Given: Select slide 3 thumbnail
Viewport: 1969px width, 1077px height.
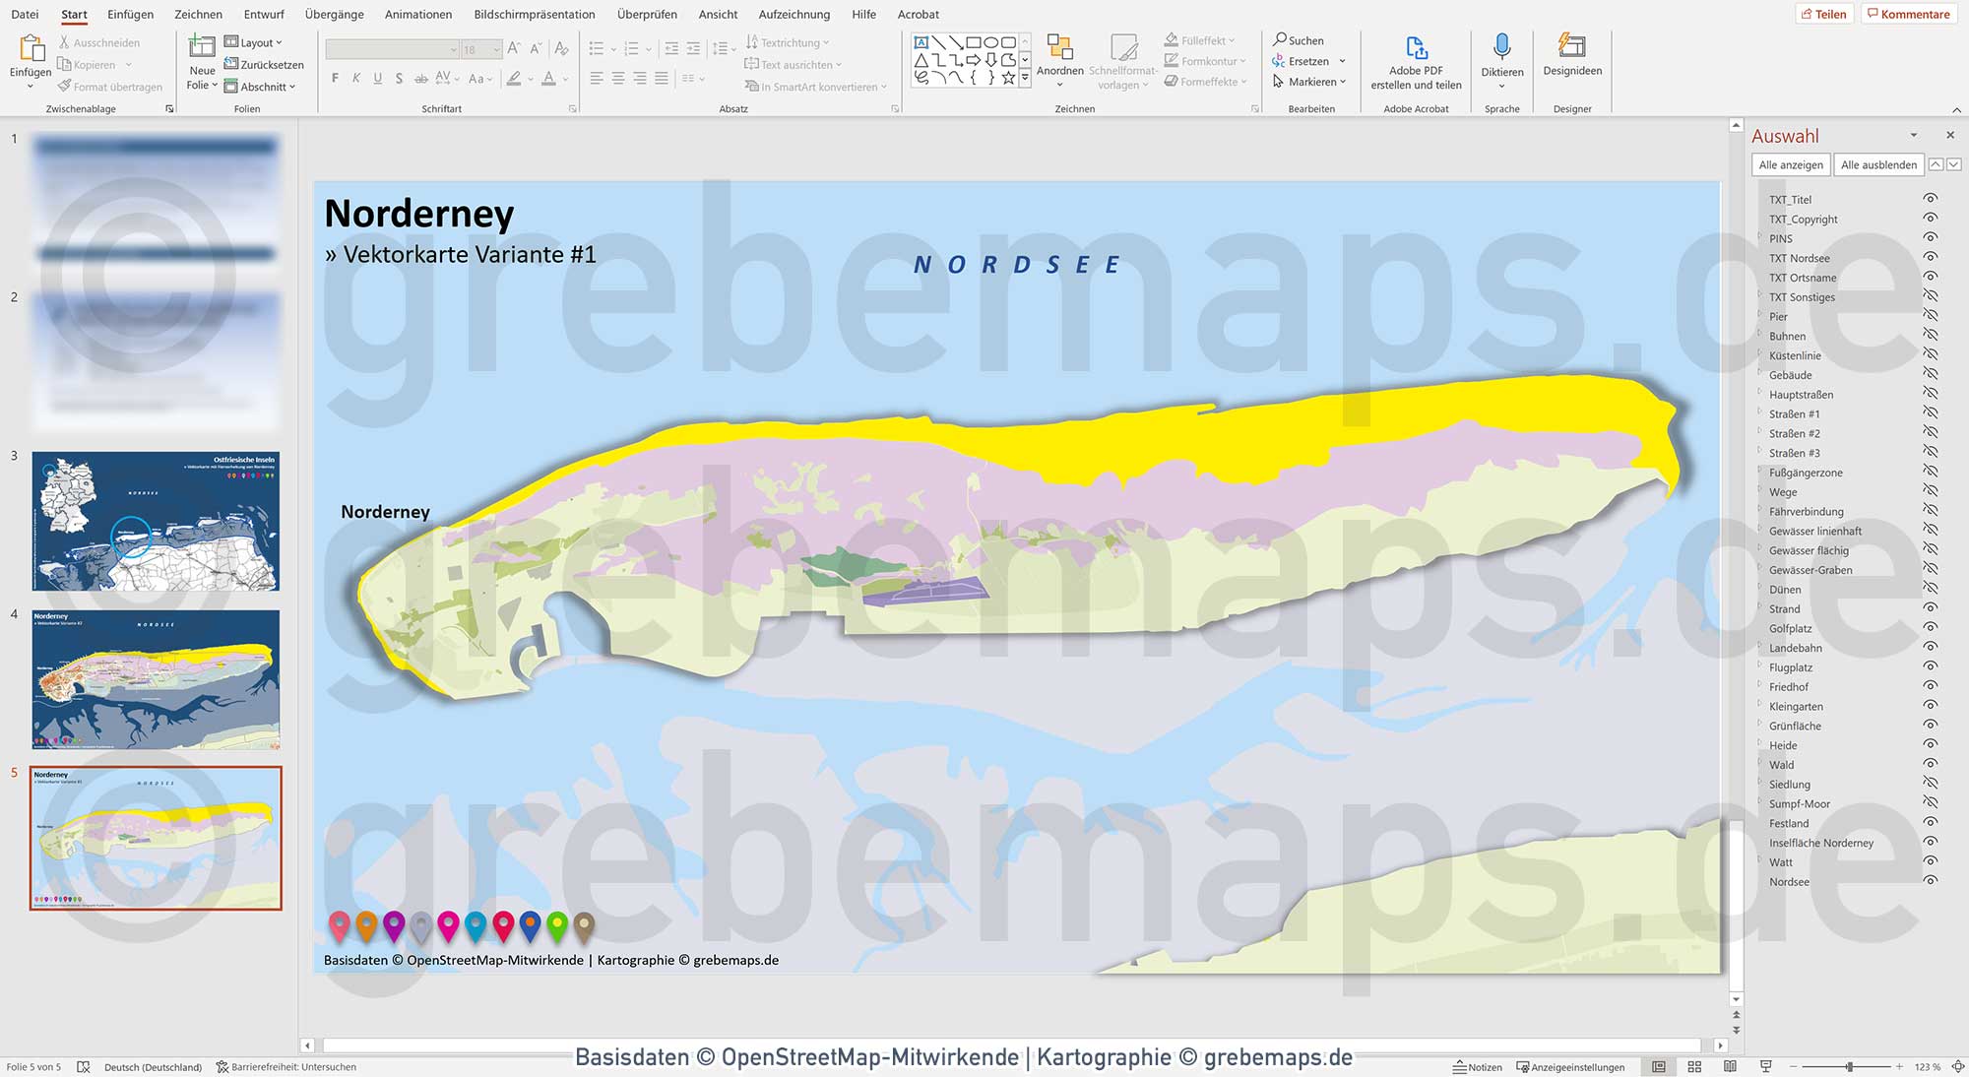Looking at the screenshot, I should pyautogui.click(x=155, y=522).
